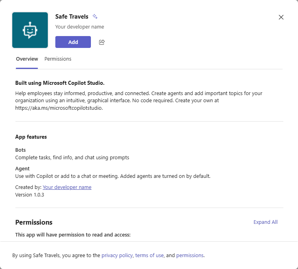Click the App features heading
298x269 pixels.
pyautogui.click(x=31, y=137)
